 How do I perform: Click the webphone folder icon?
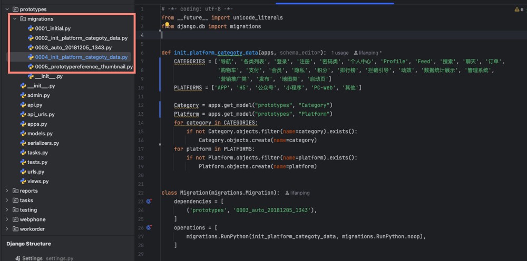[15, 219]
